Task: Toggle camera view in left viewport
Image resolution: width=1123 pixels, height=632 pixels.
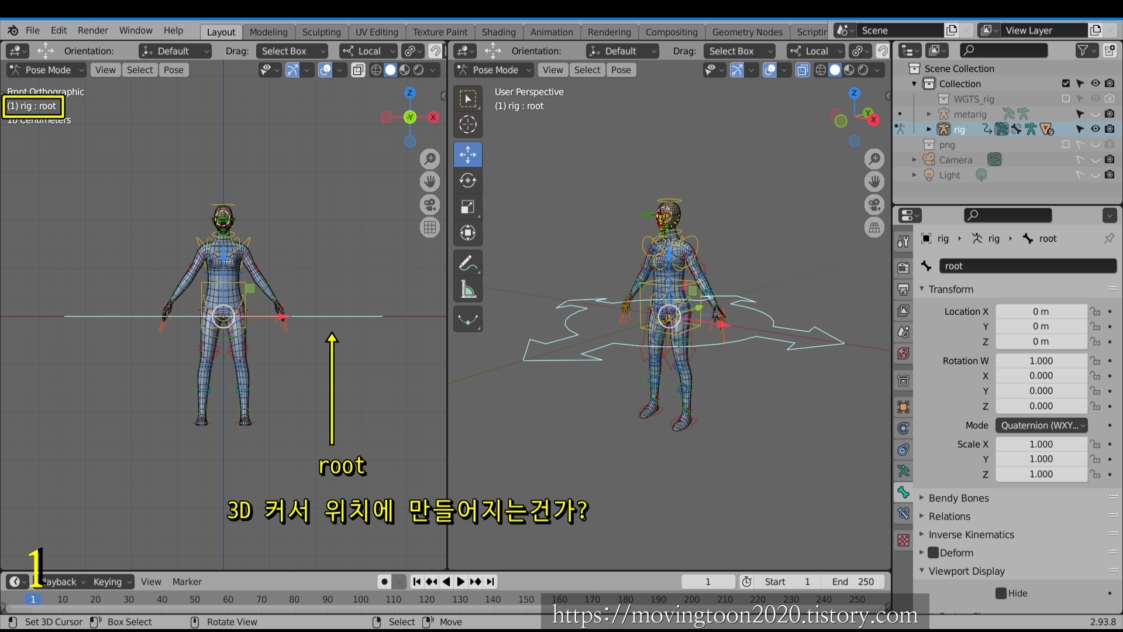Action: 430,204
